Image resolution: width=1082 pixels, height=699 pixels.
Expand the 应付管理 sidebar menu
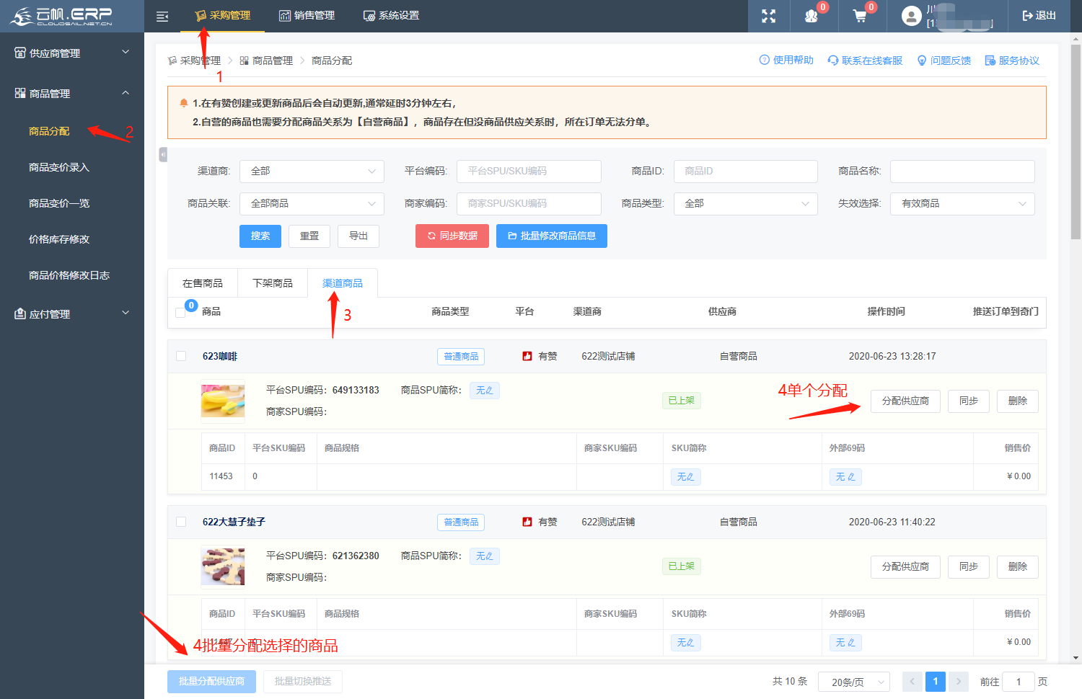coord(72,313)
